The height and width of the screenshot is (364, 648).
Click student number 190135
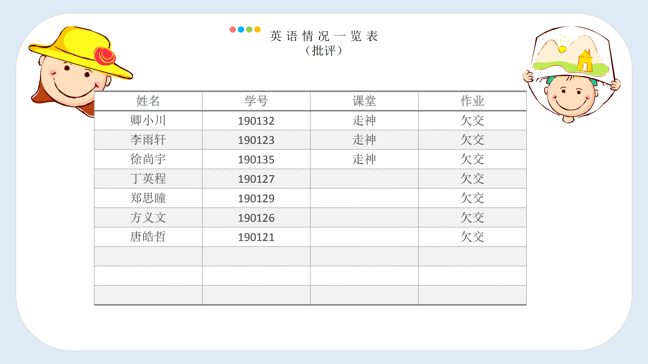tap(256, 160)
